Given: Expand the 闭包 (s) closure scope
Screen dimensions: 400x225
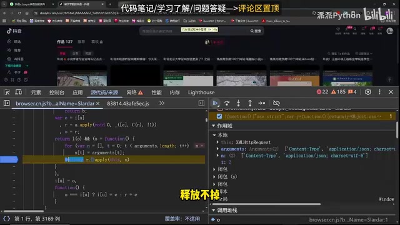Looking at the screenshot, I should point(214,176).
